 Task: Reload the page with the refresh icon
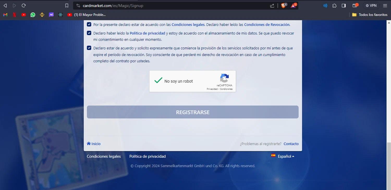(24, 5)
